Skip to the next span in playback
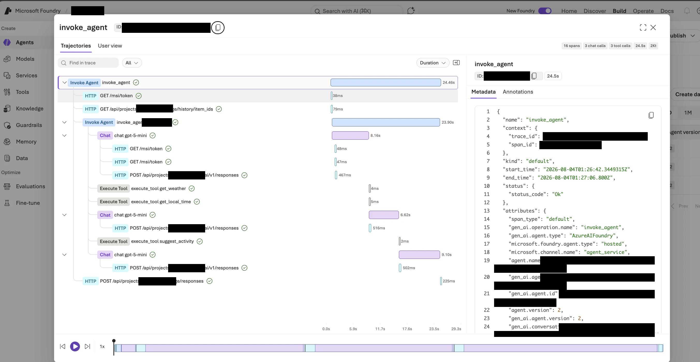The image size is (700, 362). (87, 346)
